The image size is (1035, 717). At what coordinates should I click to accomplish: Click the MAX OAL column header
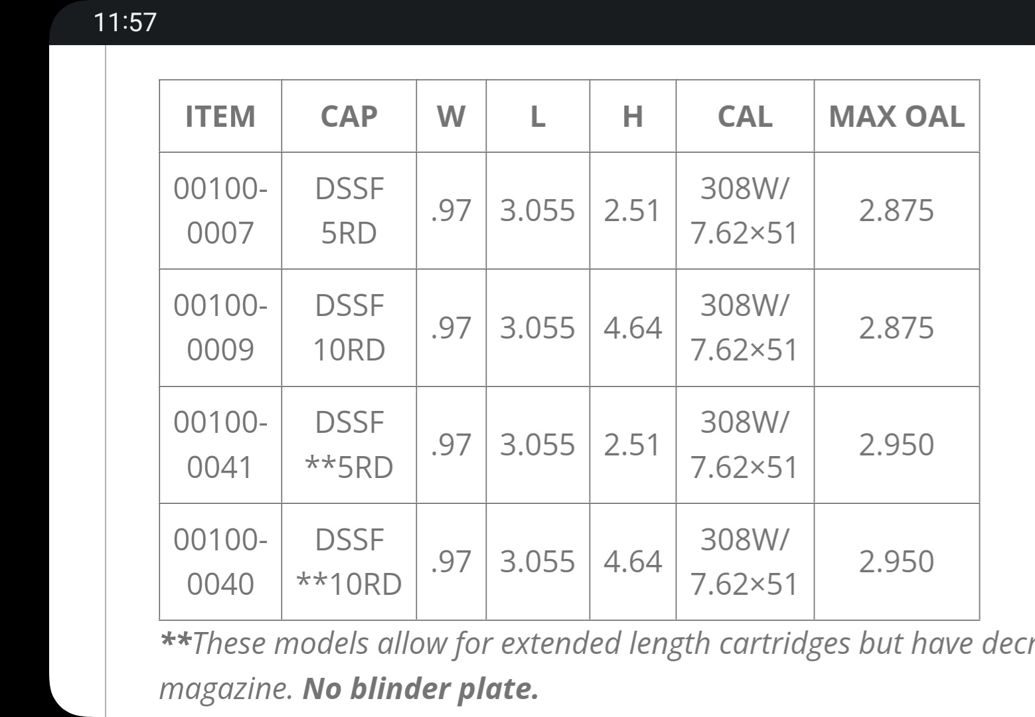click(896, 116)
